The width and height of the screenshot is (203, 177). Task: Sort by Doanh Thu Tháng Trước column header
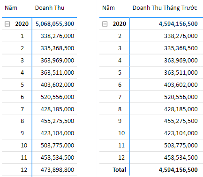(165, 8)
